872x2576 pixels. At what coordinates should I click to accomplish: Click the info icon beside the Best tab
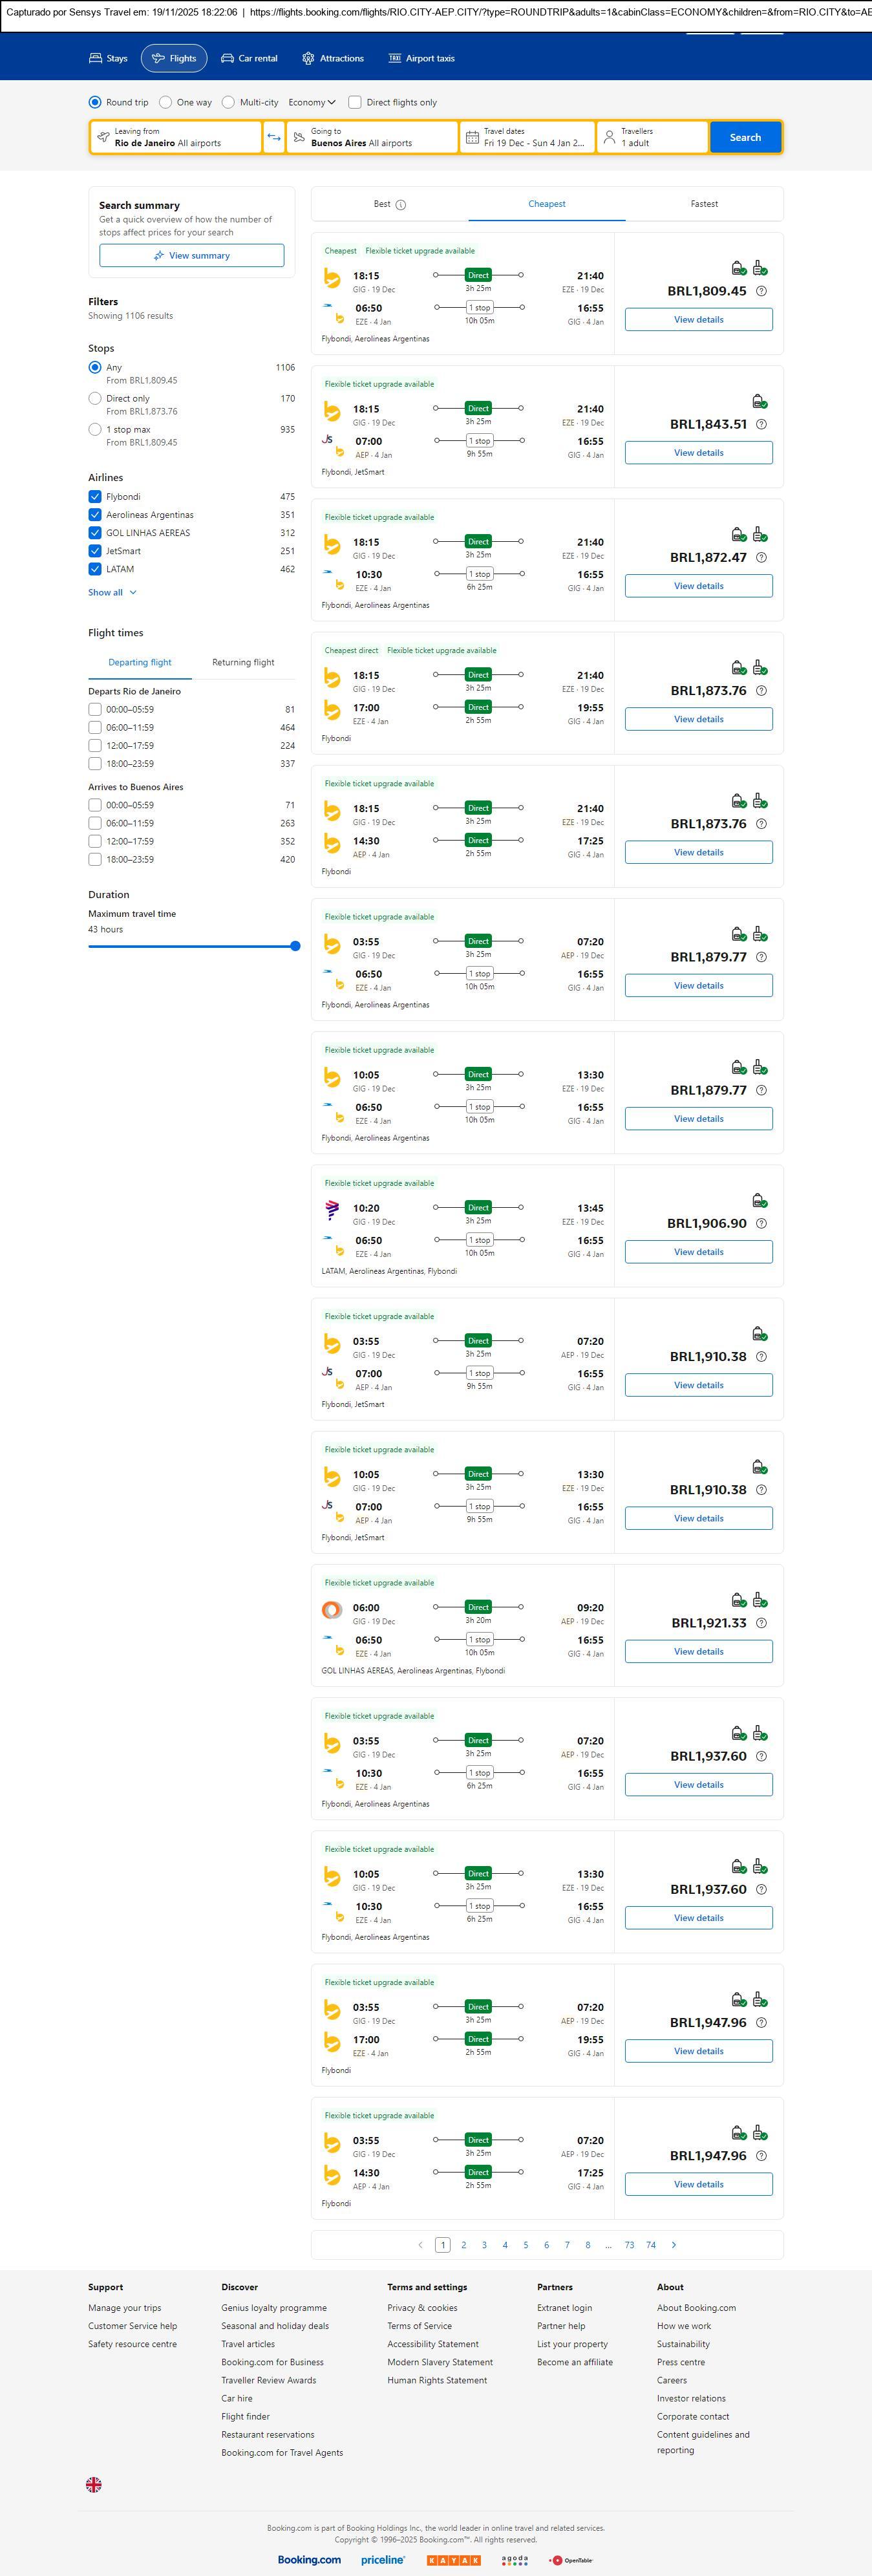pyautogui.click(x=401, y=205)
